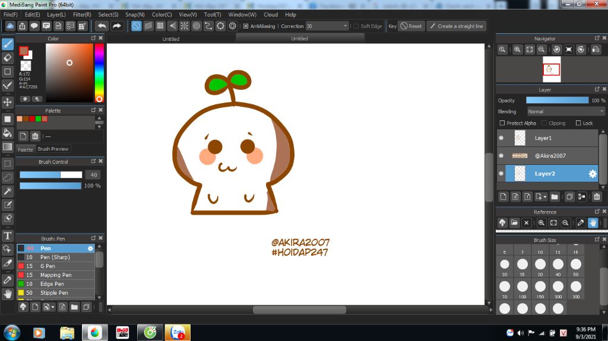Pop out the Color panel
Screen dimensions: 608x341
tap(93, 38)
